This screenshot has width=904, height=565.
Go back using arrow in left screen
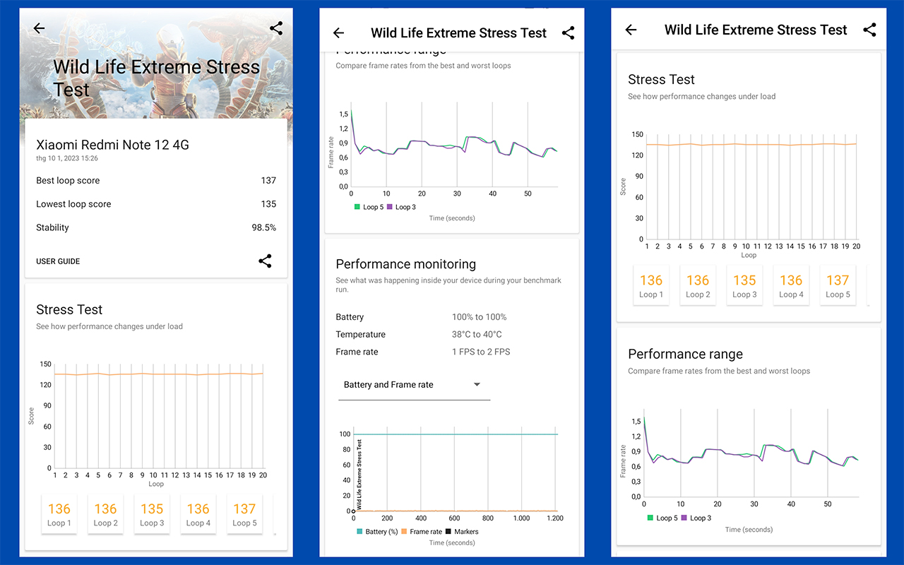(x=39, y=28)
